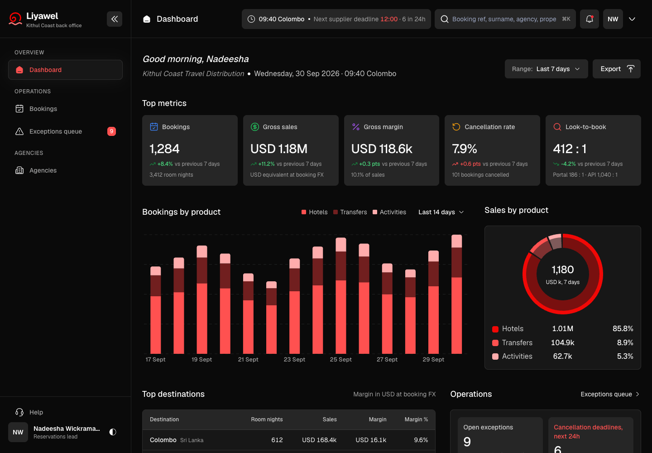652x453 pixels.
Task: Click the NW avatar button in header
Action: (x=613, y=19)
